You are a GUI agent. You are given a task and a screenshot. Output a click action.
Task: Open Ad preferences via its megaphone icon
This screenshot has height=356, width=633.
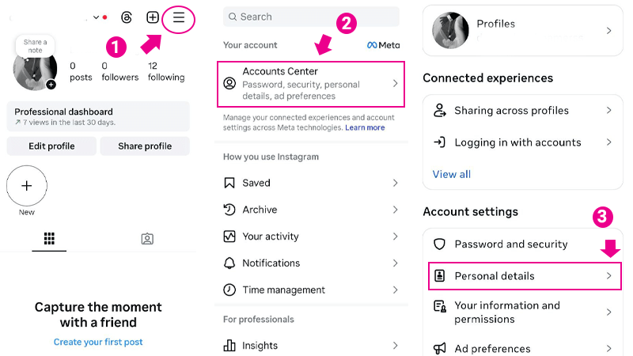pos(439,348)
